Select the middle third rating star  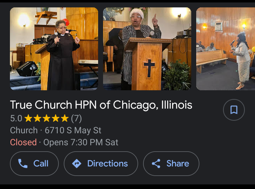coord(46,118)
